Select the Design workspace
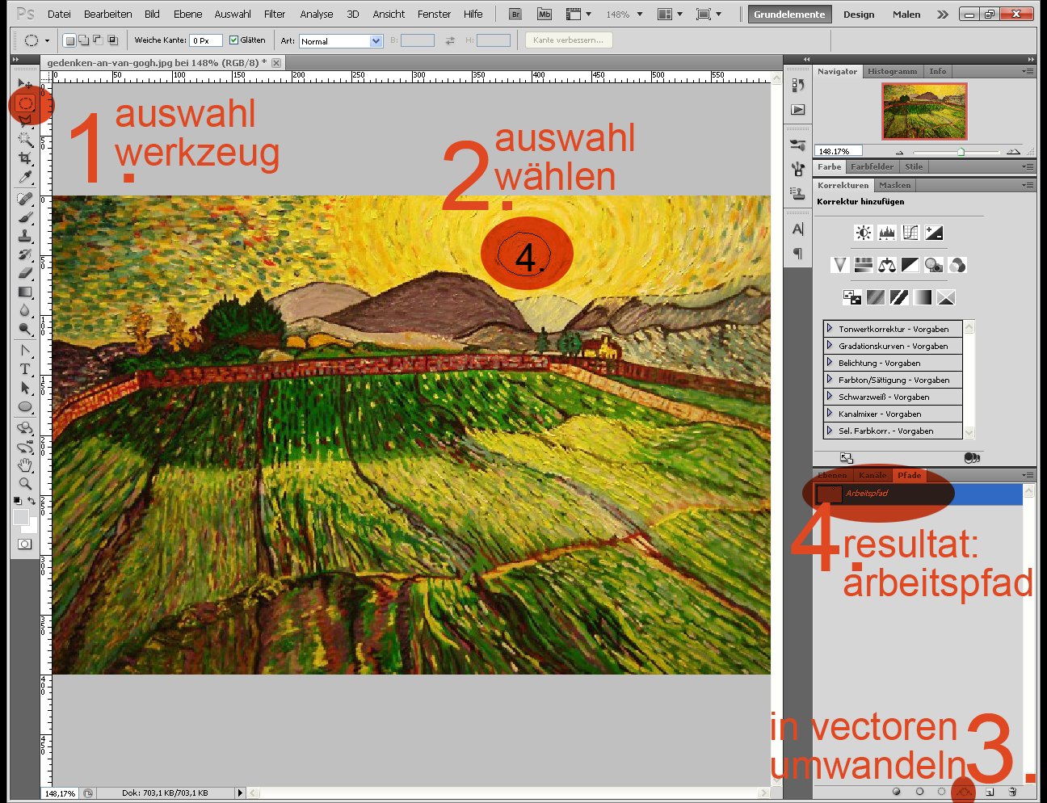Screen dimensions: 1047x803 [859, 15]
